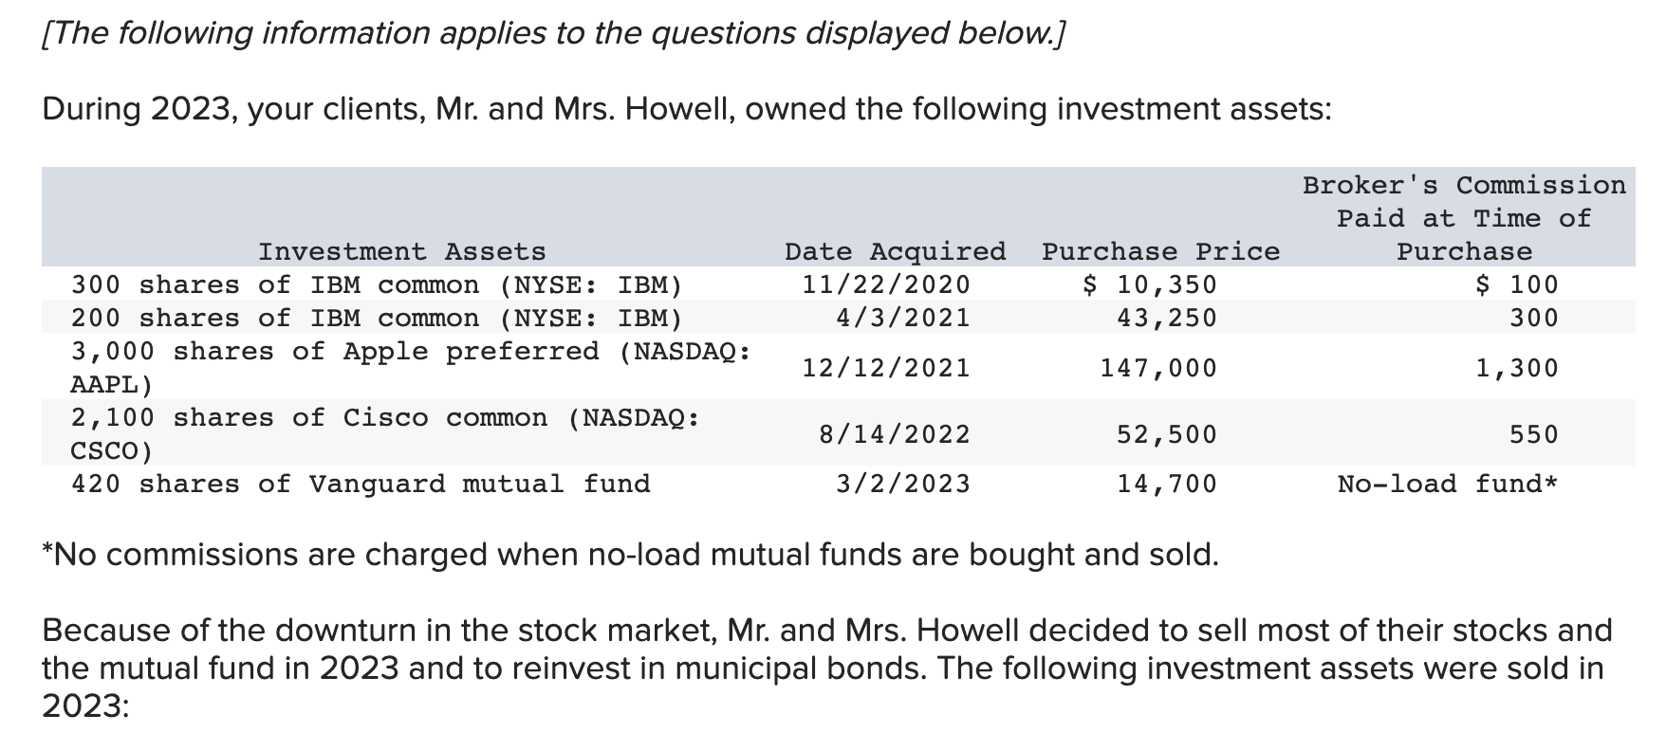
Task: Click the 3/2/2023 date cell
Action: click(x=903, y=484)
